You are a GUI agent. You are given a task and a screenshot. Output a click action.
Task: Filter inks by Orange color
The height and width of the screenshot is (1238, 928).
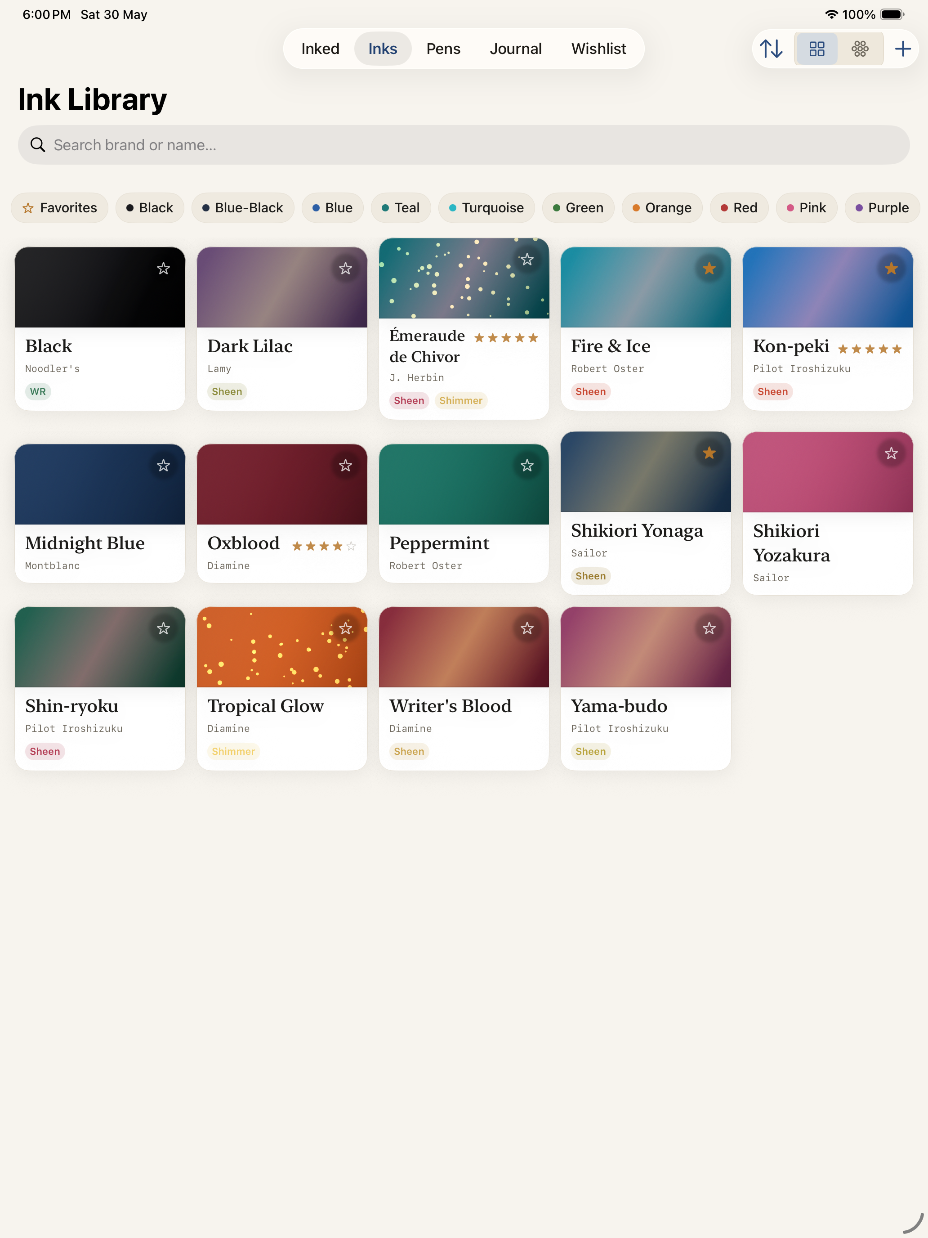662,208
